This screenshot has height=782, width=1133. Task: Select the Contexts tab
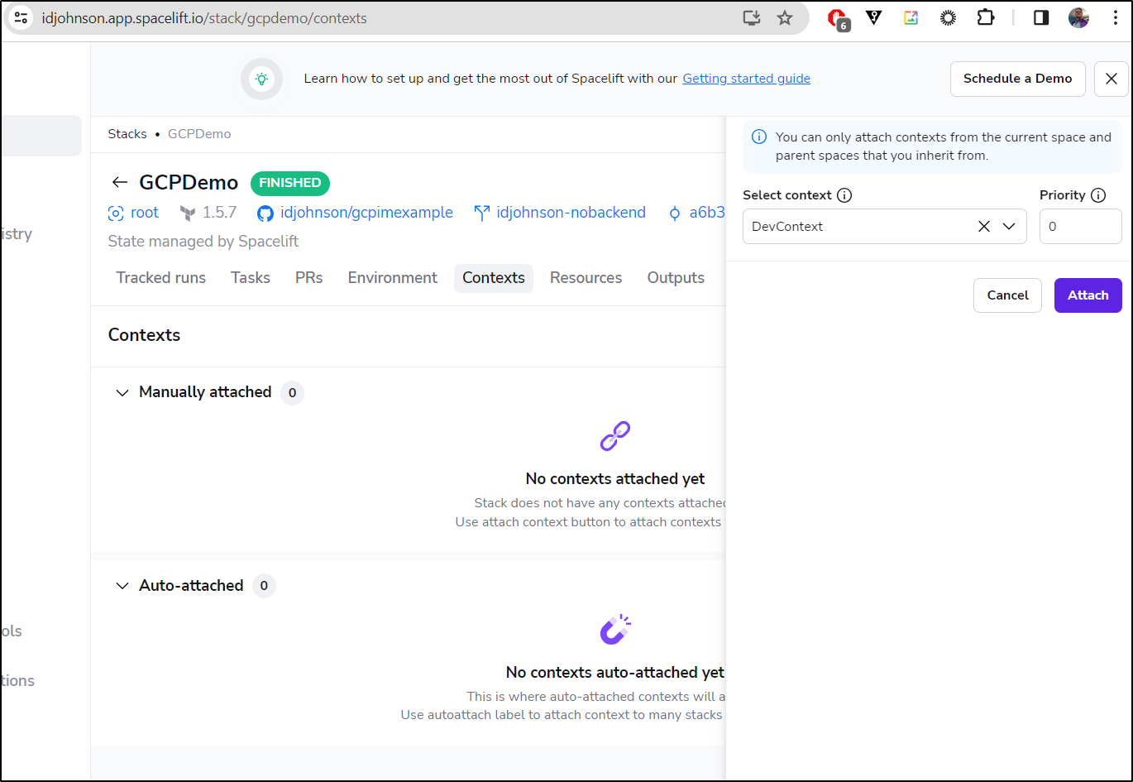pos(494,278)
